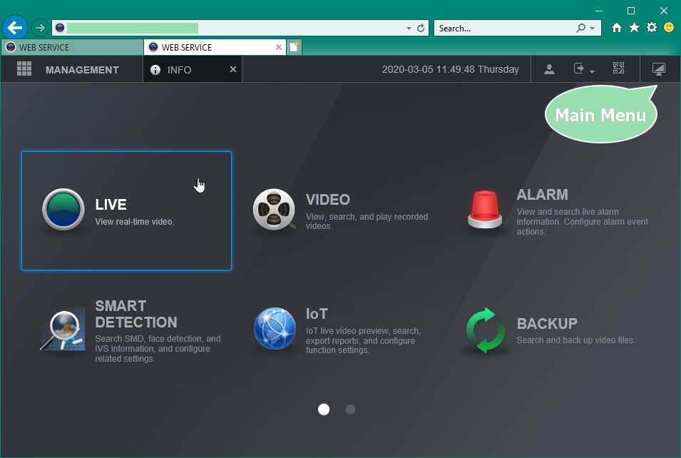Screen dimensions: 681x458
Task: Switch to the INFO tab
Action: (180, 70)
